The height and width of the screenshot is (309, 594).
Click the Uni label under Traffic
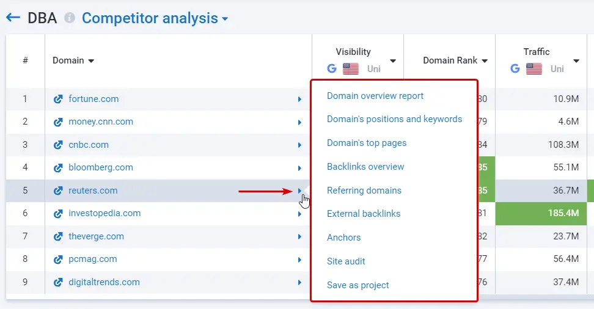[557, 69]
